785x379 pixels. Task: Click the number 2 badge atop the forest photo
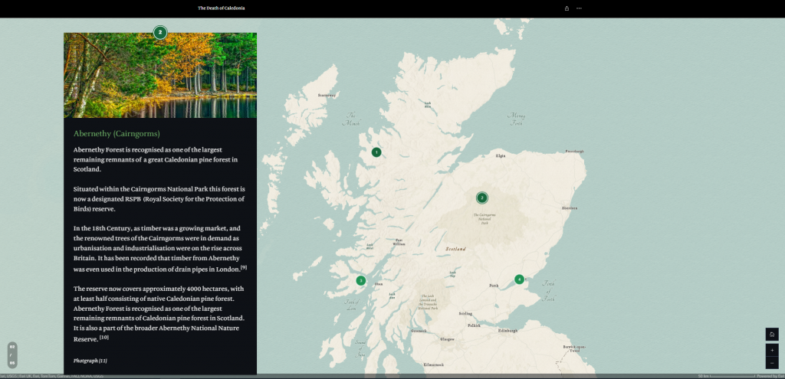tap(159, 32)
